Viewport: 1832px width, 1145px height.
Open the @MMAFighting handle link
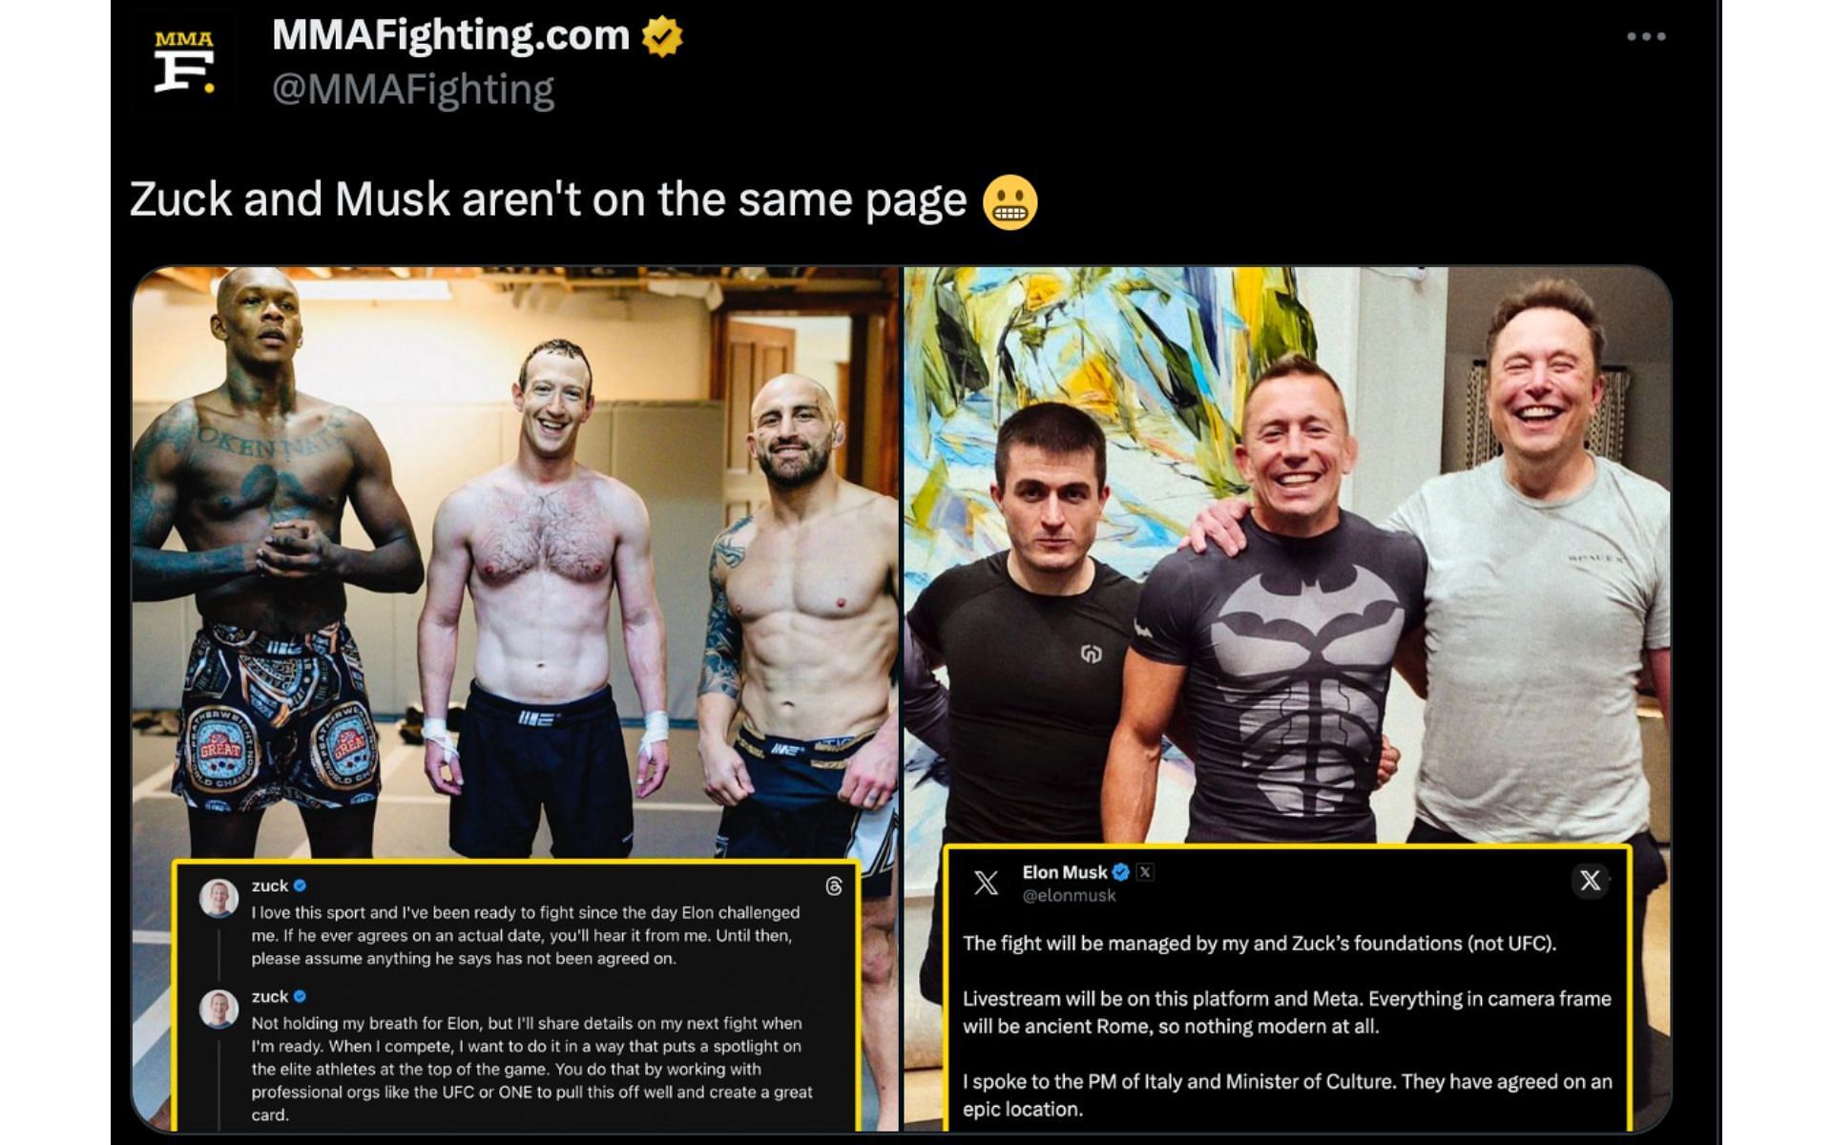(x=413, y=90)
